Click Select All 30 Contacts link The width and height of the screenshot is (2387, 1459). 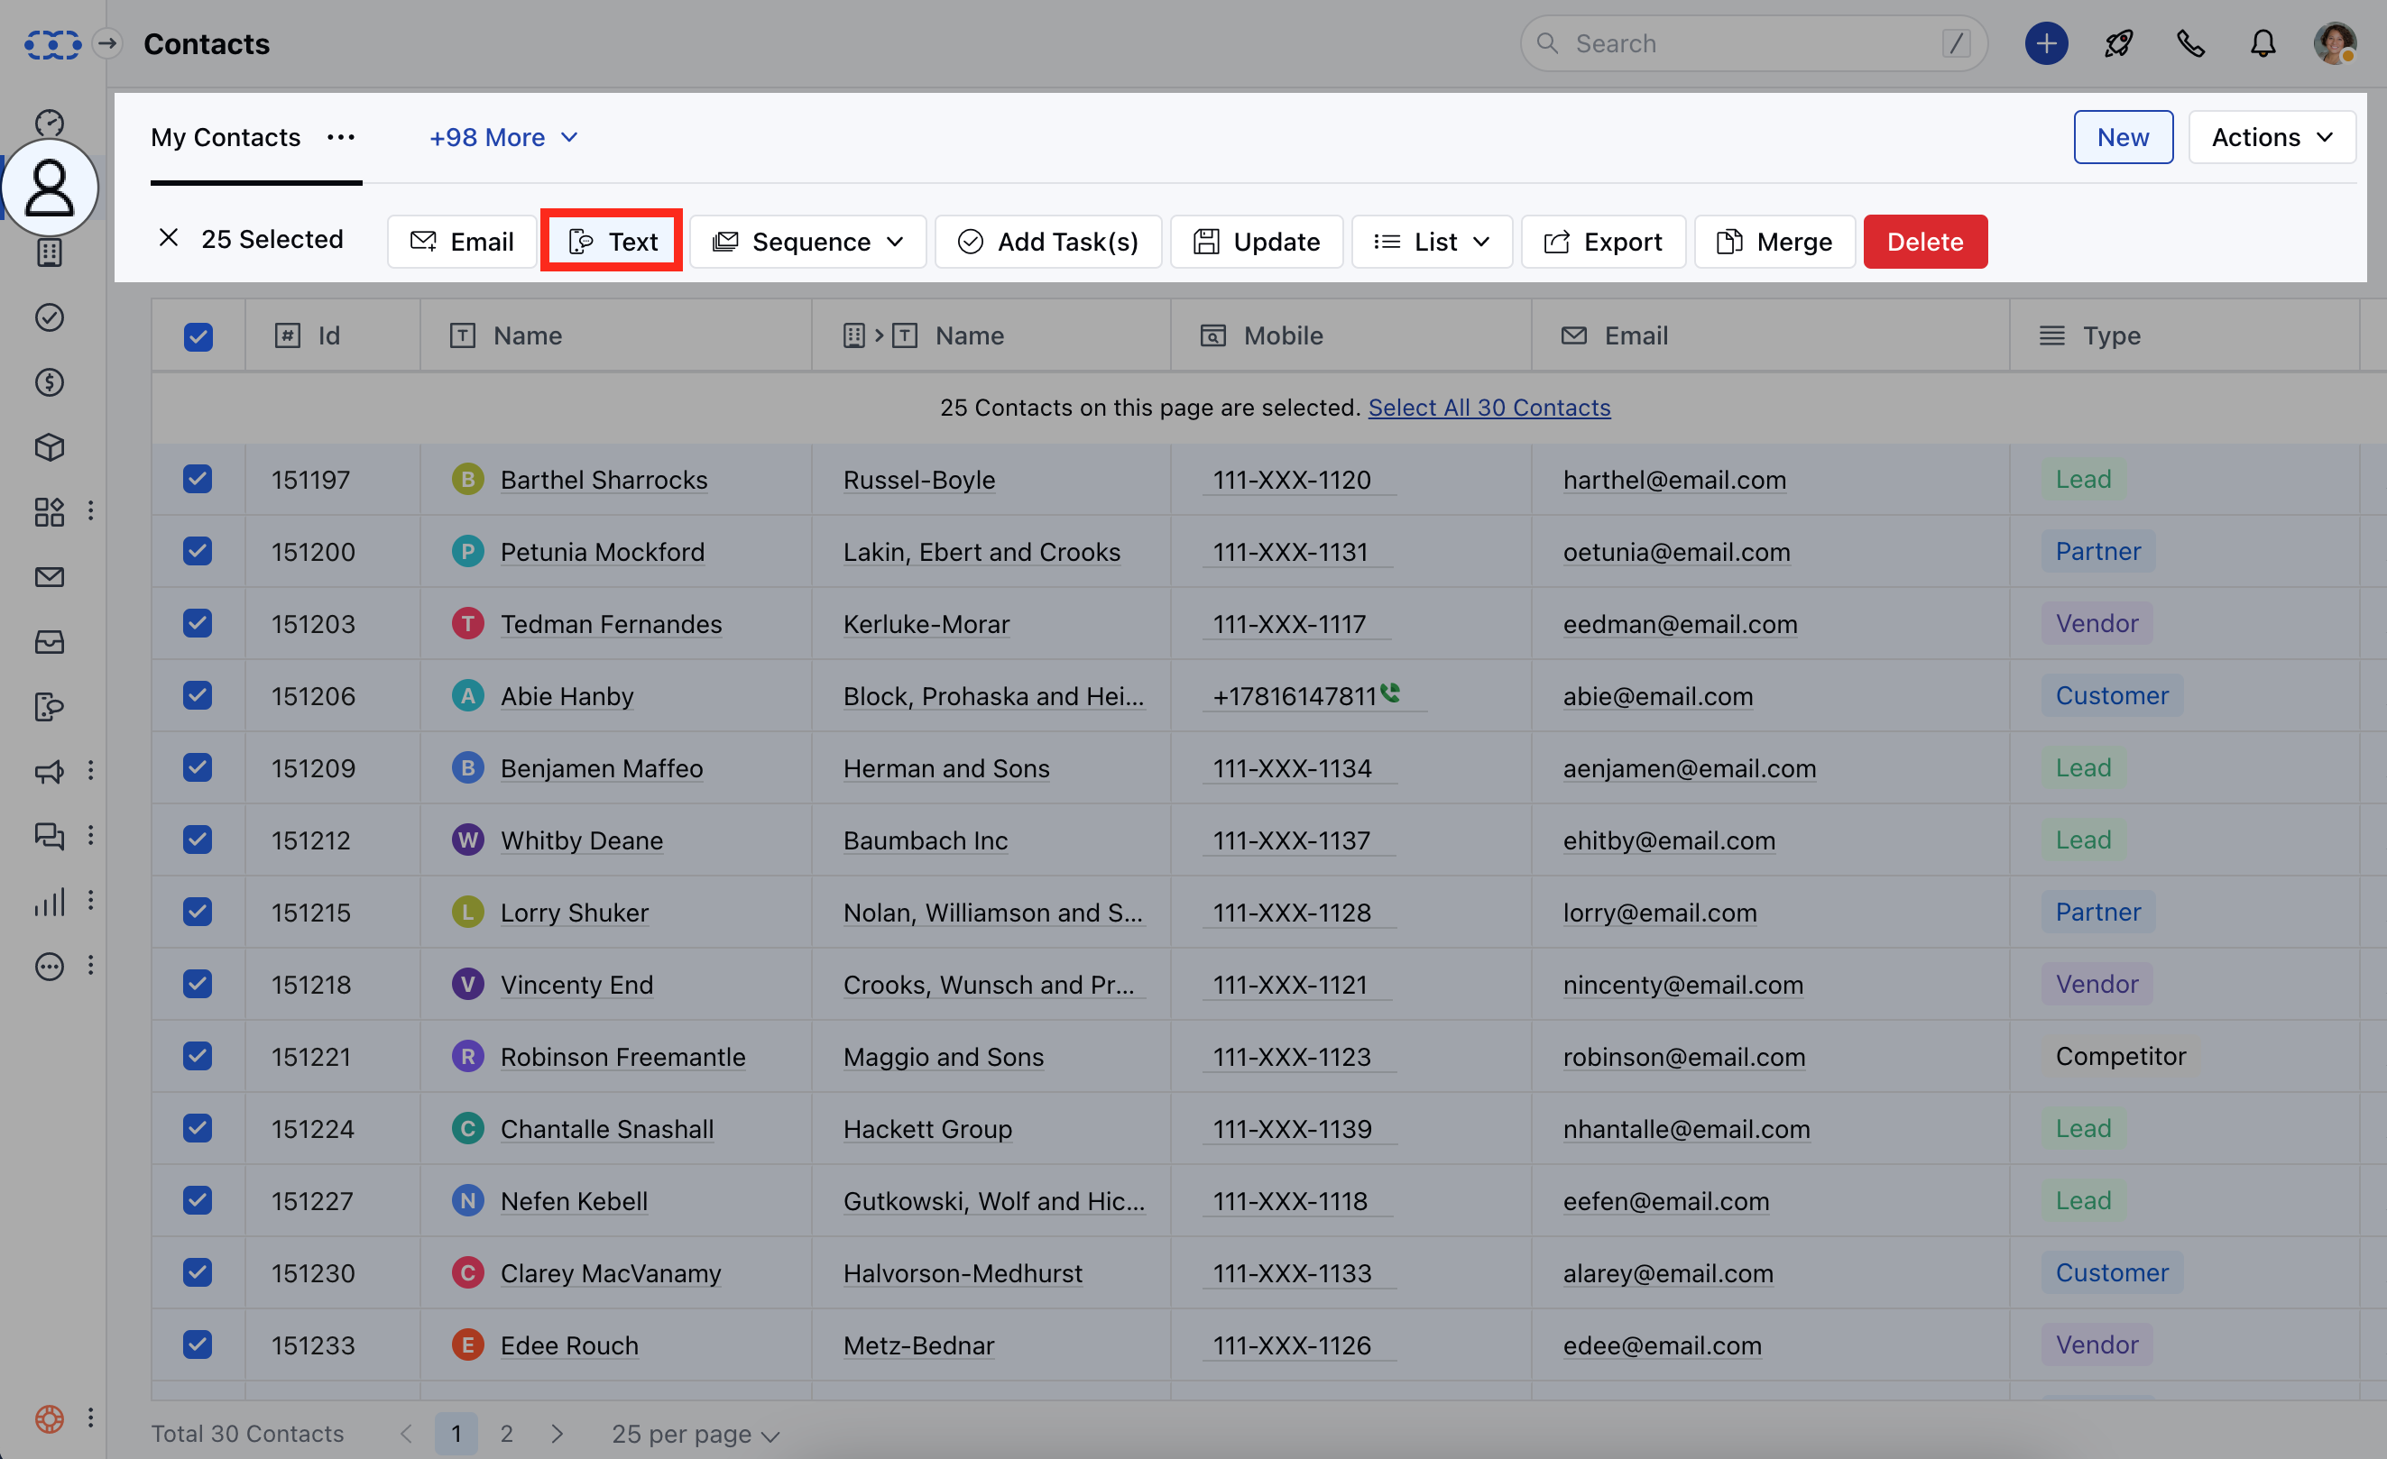[x=1488, y=408]
